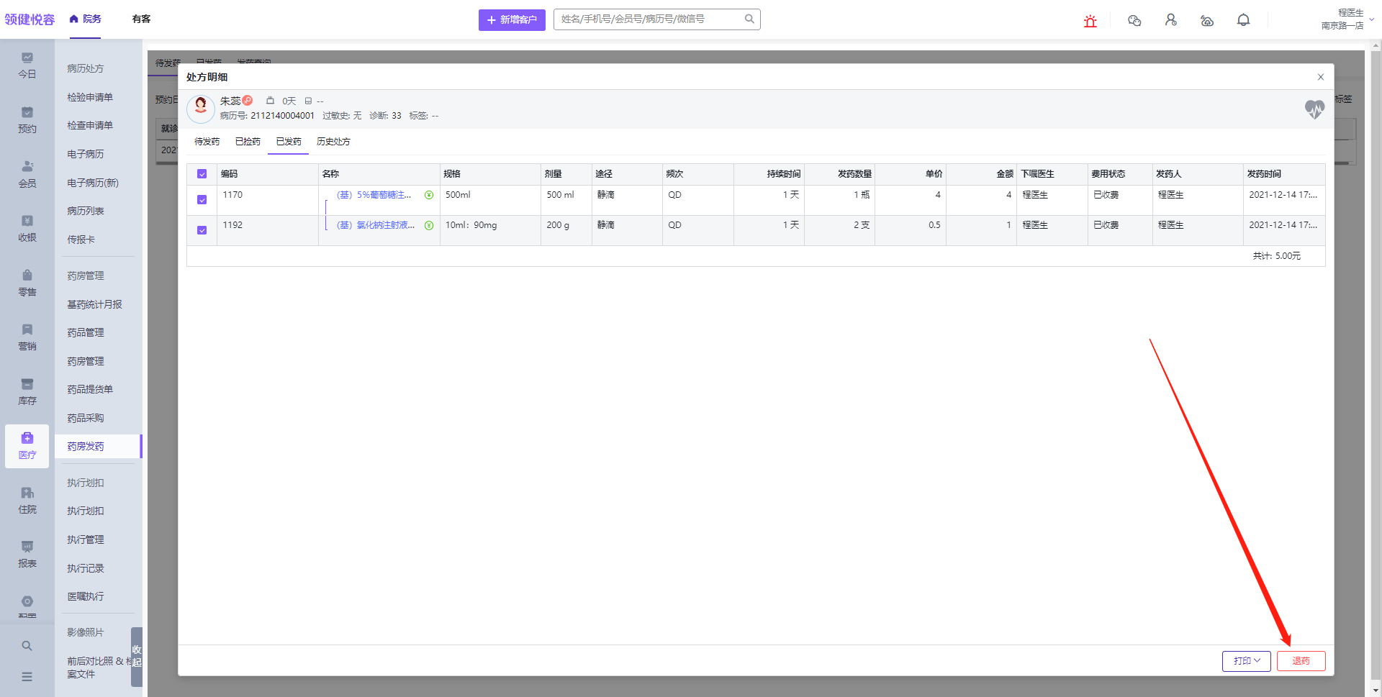The width and height of the screenshot is (1382, 697).
Task: Switch to the 历史处方 tab
Action: [x=333, y=142]
